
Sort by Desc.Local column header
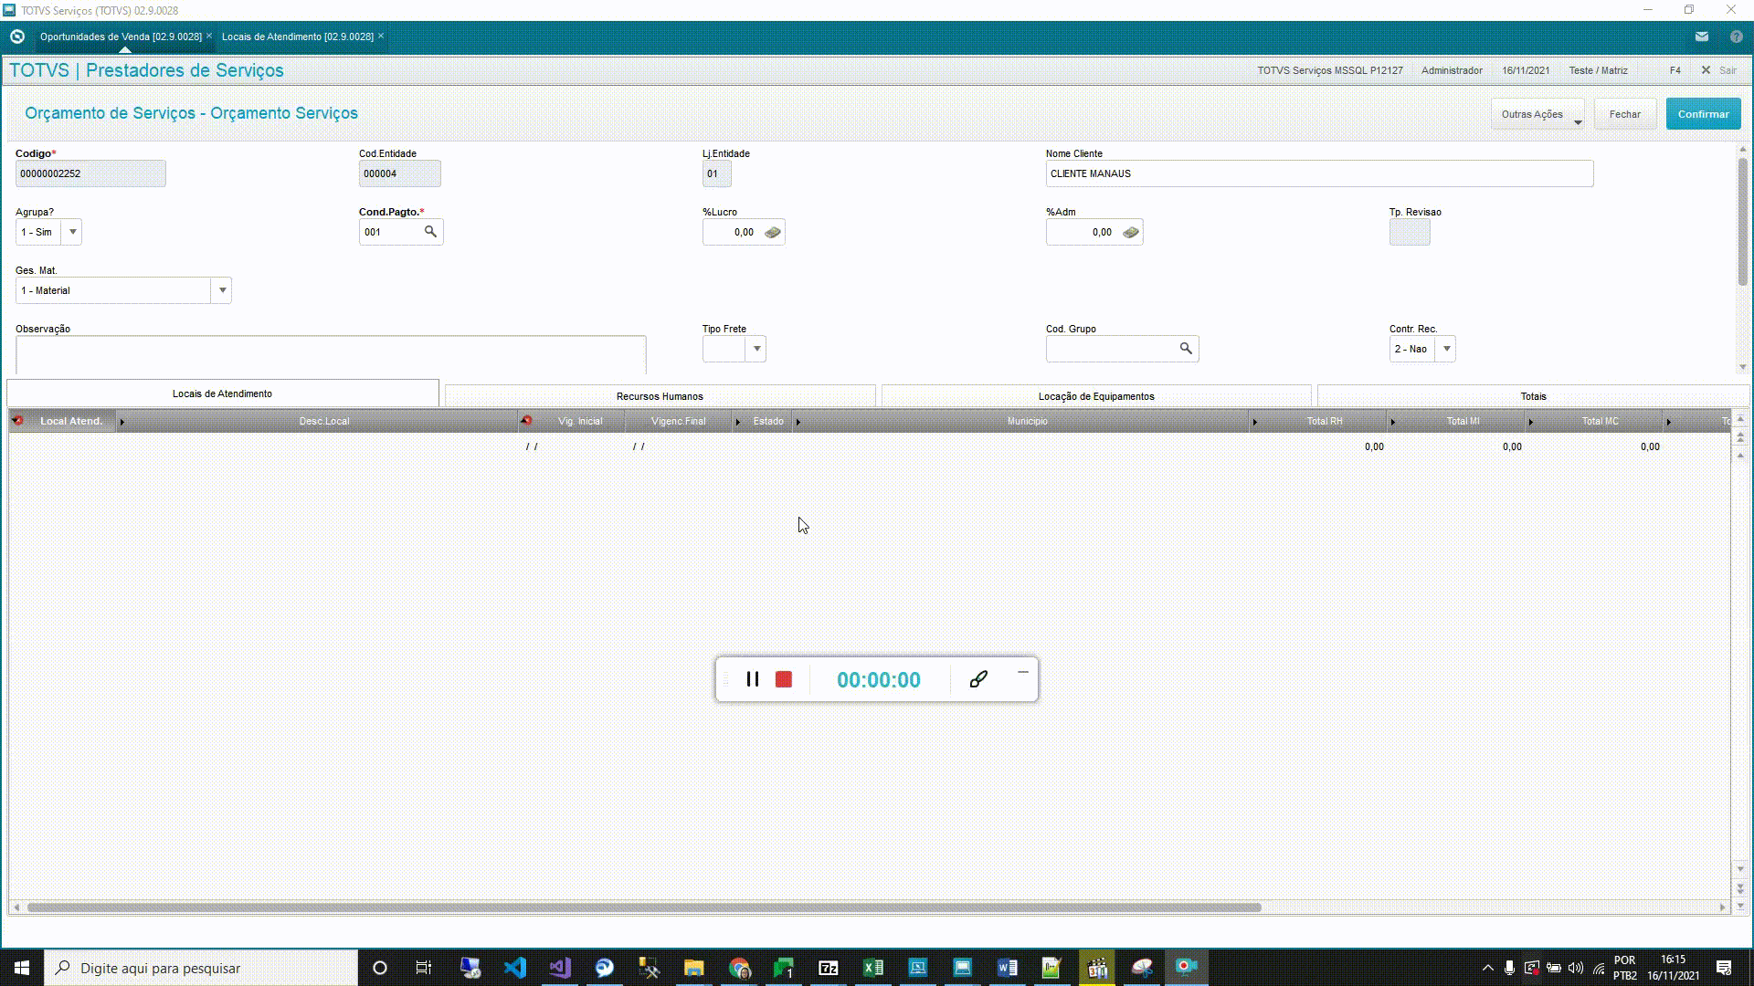click(x=324, y=421)
